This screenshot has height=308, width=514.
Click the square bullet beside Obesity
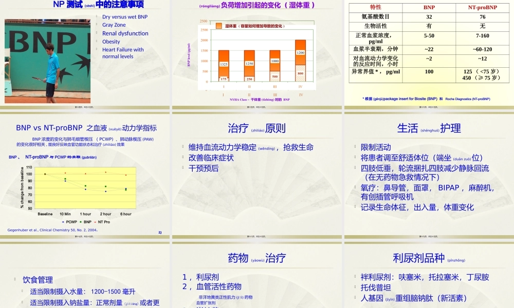(97, 42)
